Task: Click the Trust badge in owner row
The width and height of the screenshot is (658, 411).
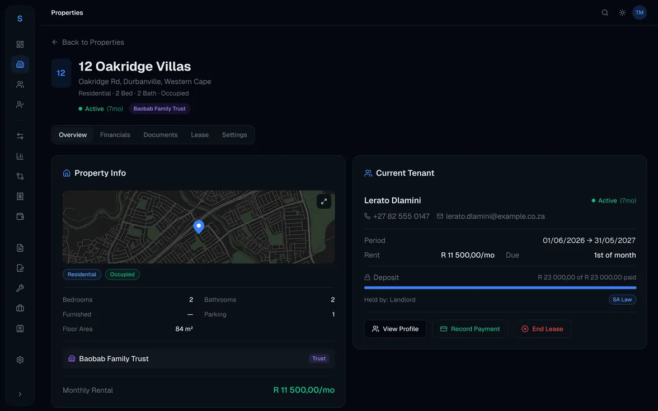Action: (x=319, y=358)
